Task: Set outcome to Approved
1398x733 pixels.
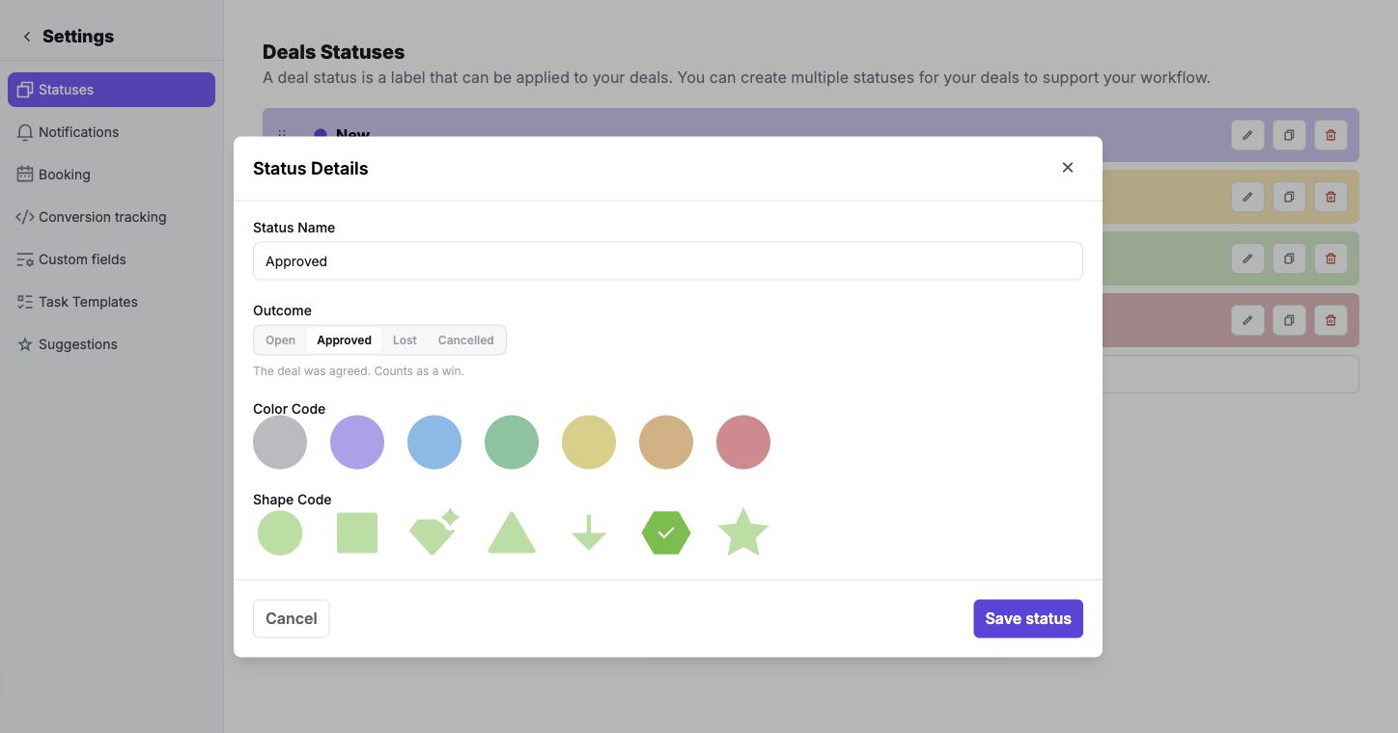Action: (345, 340)
